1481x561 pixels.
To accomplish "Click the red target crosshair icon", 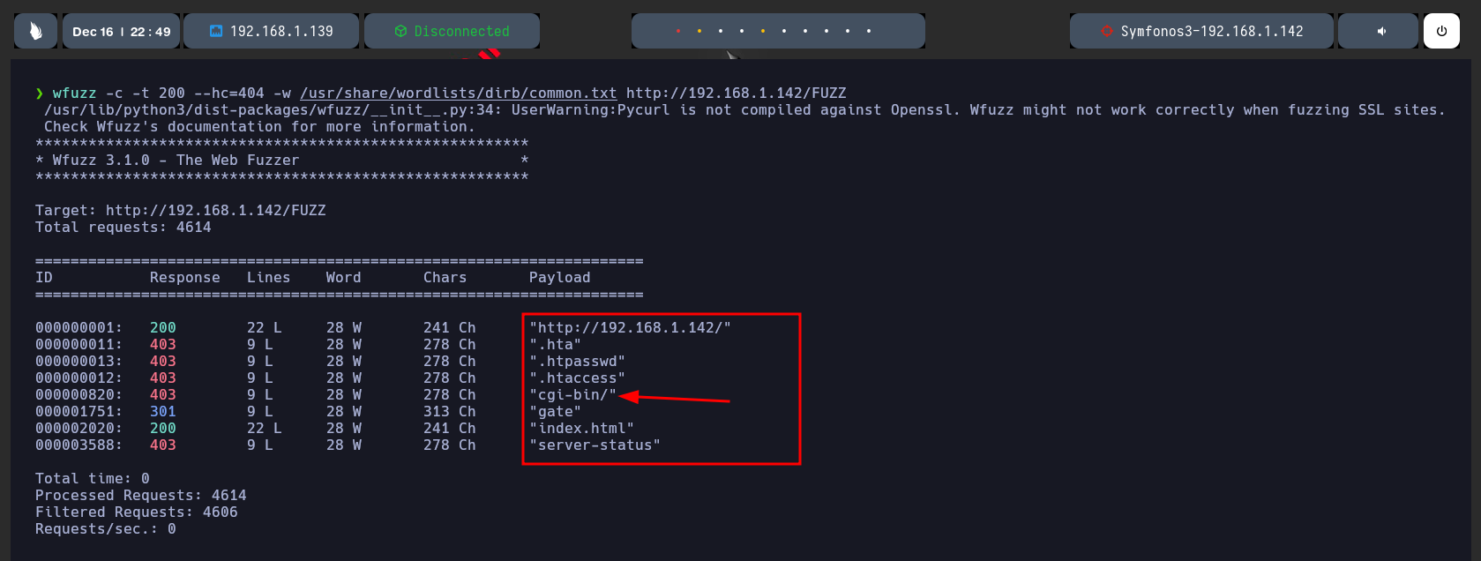I will coord(1107,31).
